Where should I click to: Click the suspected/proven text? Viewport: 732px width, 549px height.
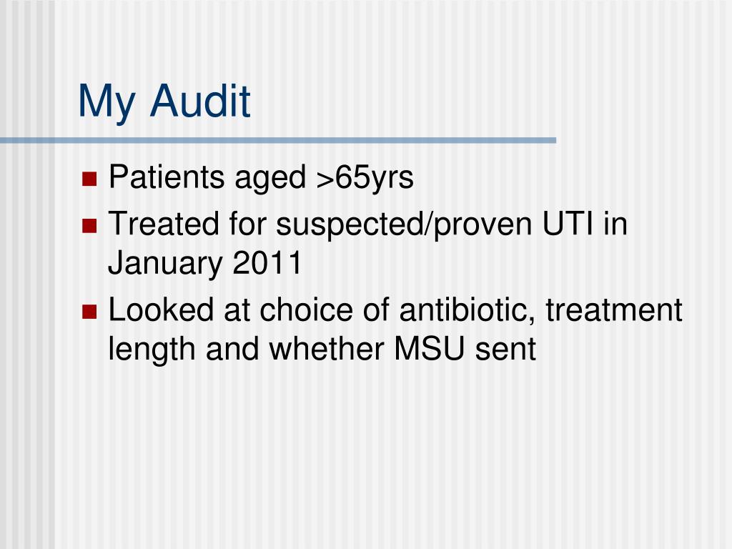[x=404, y=224]
